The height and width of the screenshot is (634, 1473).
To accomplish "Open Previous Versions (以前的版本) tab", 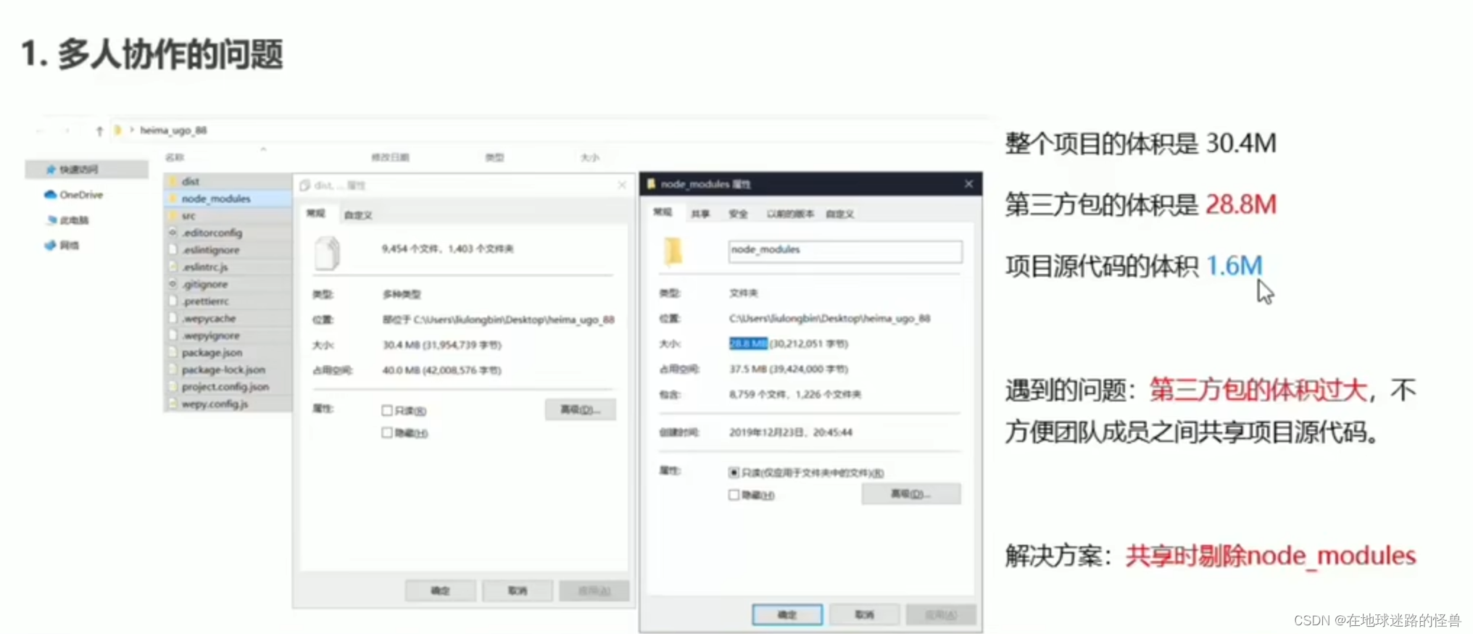I will [790, 214].
